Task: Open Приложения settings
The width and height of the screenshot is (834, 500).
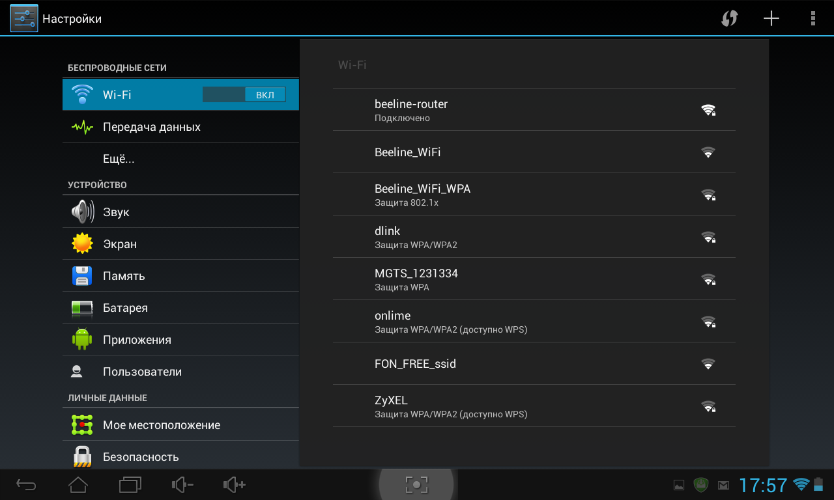Action: pos(180,340)
